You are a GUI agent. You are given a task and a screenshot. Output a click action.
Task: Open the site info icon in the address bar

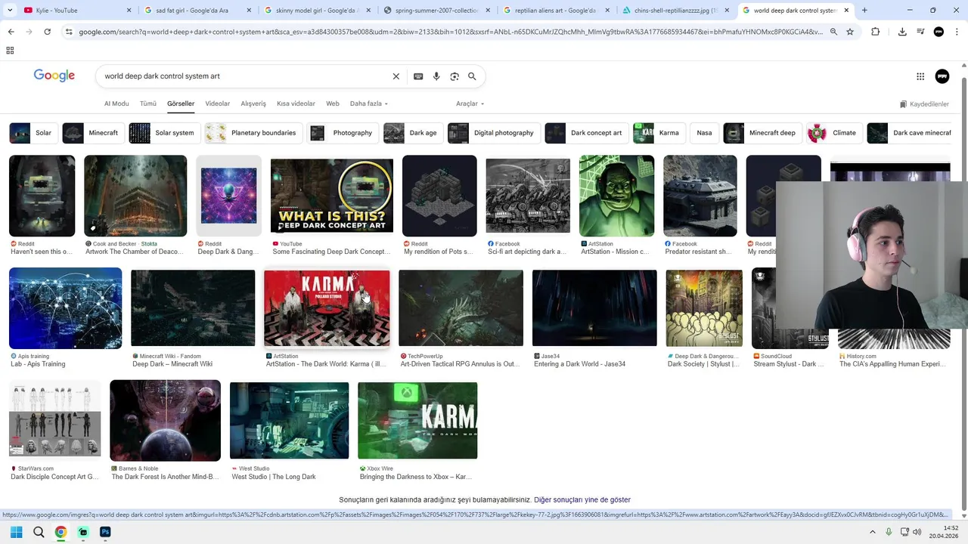[69, 32]
